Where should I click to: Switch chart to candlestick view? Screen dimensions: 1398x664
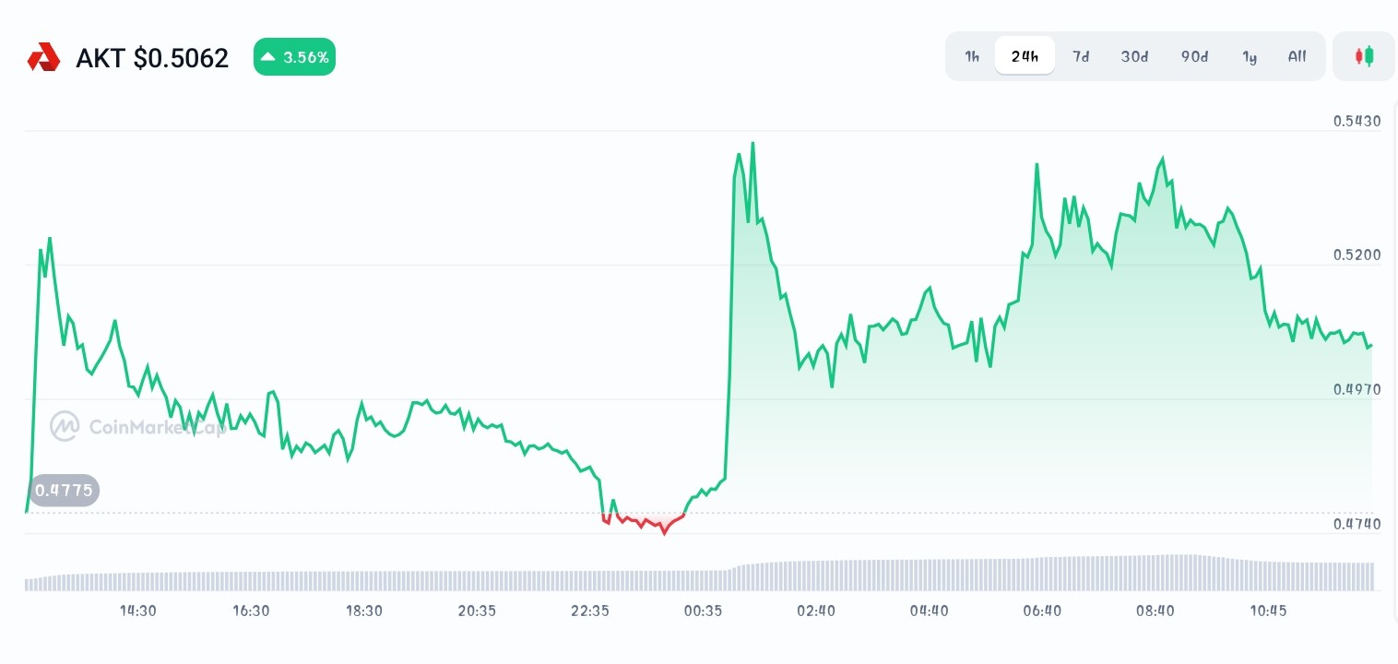[x=1364, y=56]
